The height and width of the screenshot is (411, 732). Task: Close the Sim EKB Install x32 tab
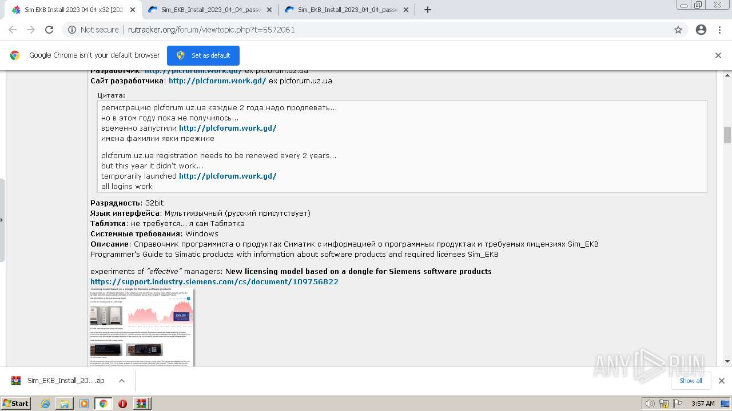coord(133,10)
